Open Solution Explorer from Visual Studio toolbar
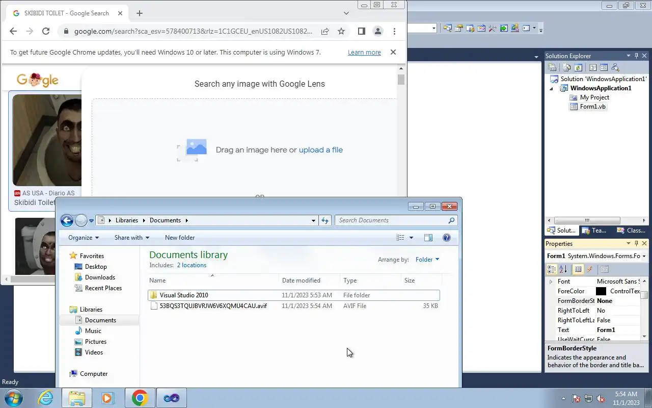The height and width of the screenshot is (408, 652). click(x=448, y=28)
